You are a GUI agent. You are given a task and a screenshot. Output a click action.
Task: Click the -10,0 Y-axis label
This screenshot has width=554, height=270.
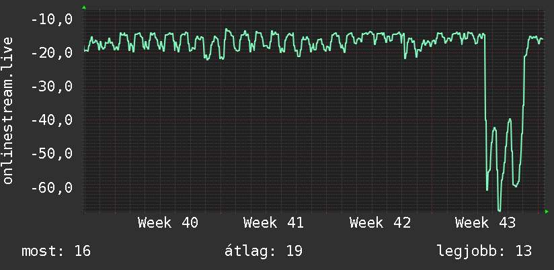point(52,19)
